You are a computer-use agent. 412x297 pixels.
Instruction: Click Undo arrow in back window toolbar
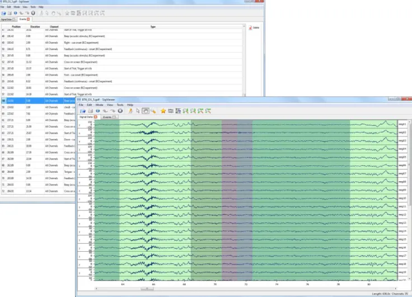pos(21,13)
